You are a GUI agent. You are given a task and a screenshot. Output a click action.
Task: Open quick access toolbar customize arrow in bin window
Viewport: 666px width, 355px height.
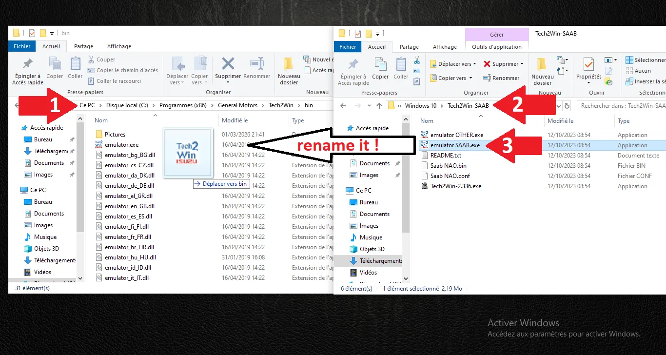(52, 33)
